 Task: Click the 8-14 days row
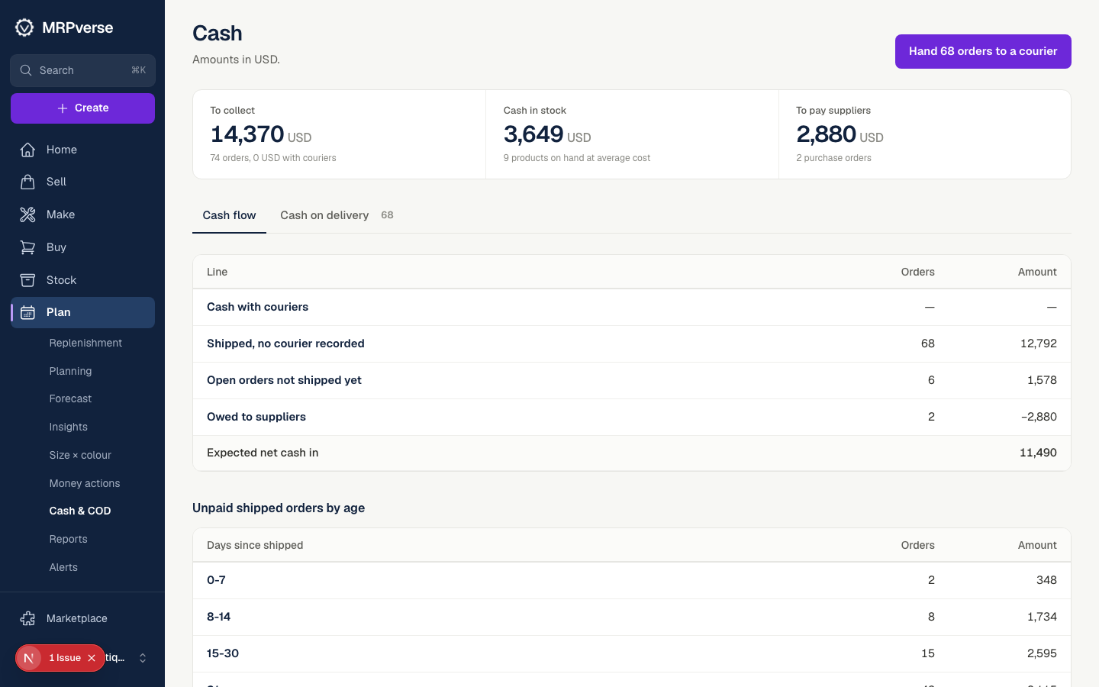[632, 617]
